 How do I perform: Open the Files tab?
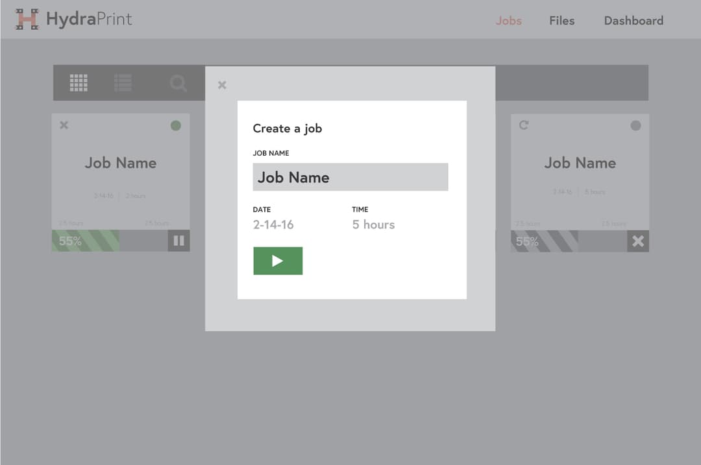click(561, 21)
